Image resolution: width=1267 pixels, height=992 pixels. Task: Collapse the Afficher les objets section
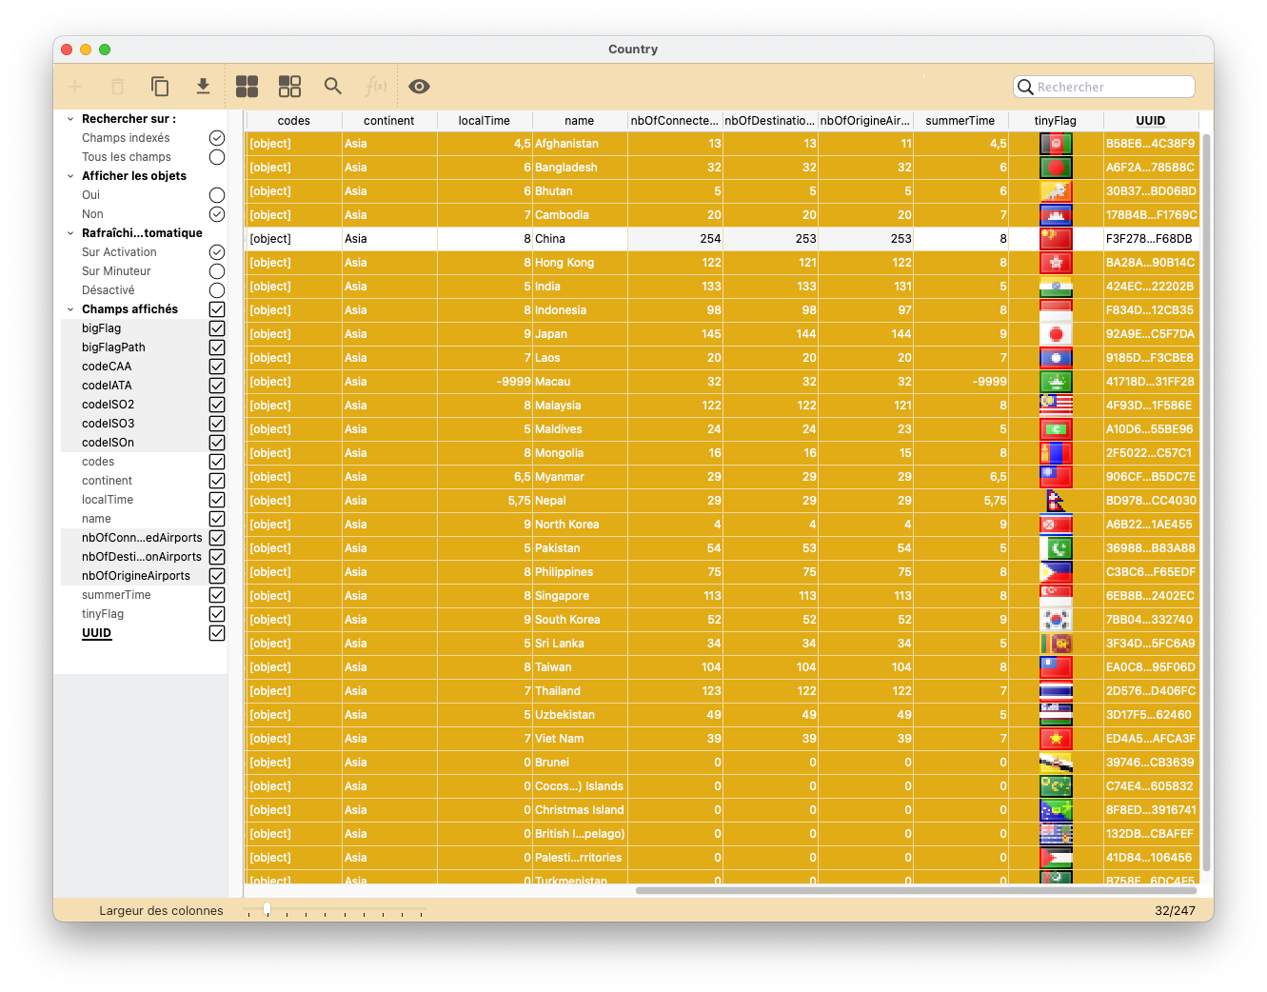click(x=70, y=176)
